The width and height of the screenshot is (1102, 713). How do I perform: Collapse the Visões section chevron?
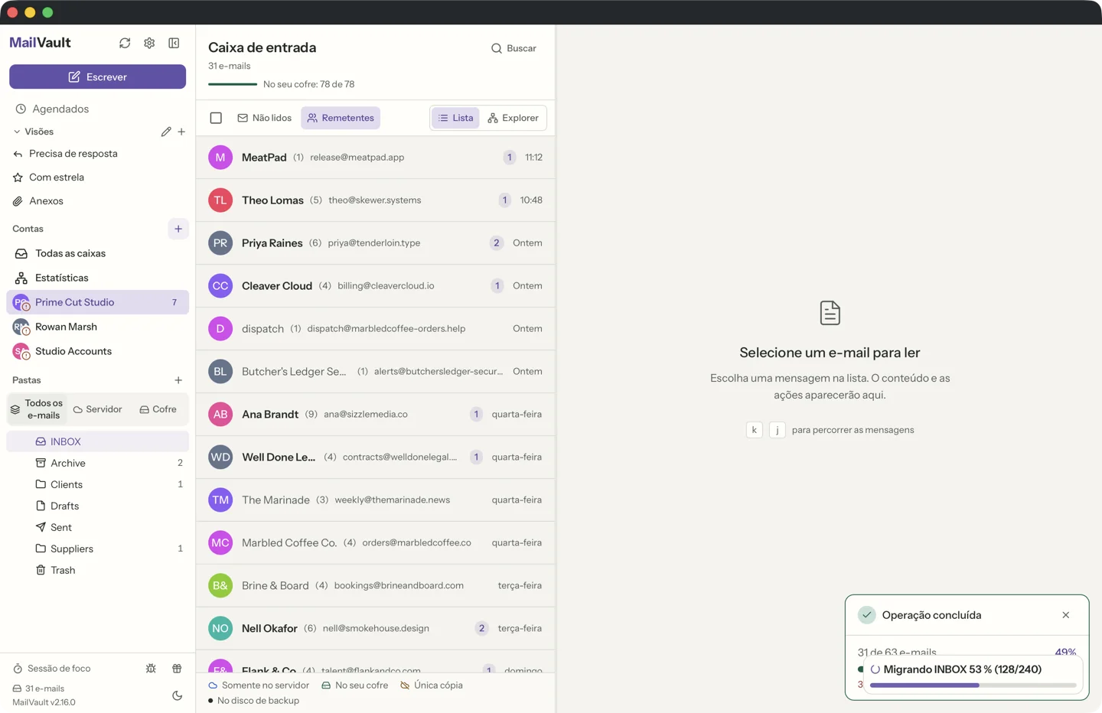17,132
